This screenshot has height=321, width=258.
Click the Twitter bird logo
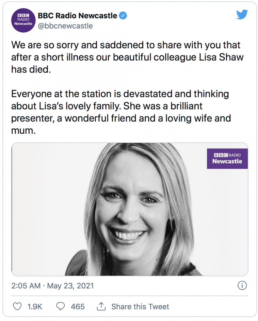(242, 15)
